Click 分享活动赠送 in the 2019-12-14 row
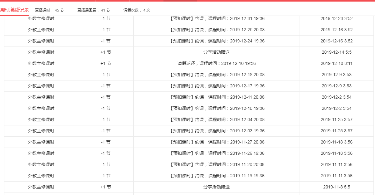This screenshot has width=375, height=195. pyautogui.click(x=217, y=52)
